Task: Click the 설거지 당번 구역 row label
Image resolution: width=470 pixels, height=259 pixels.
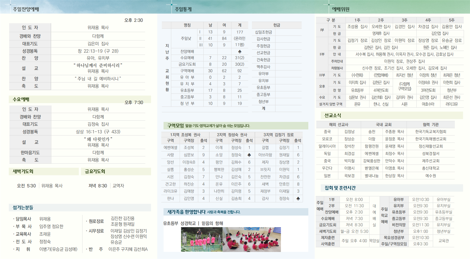Action: 331,104
